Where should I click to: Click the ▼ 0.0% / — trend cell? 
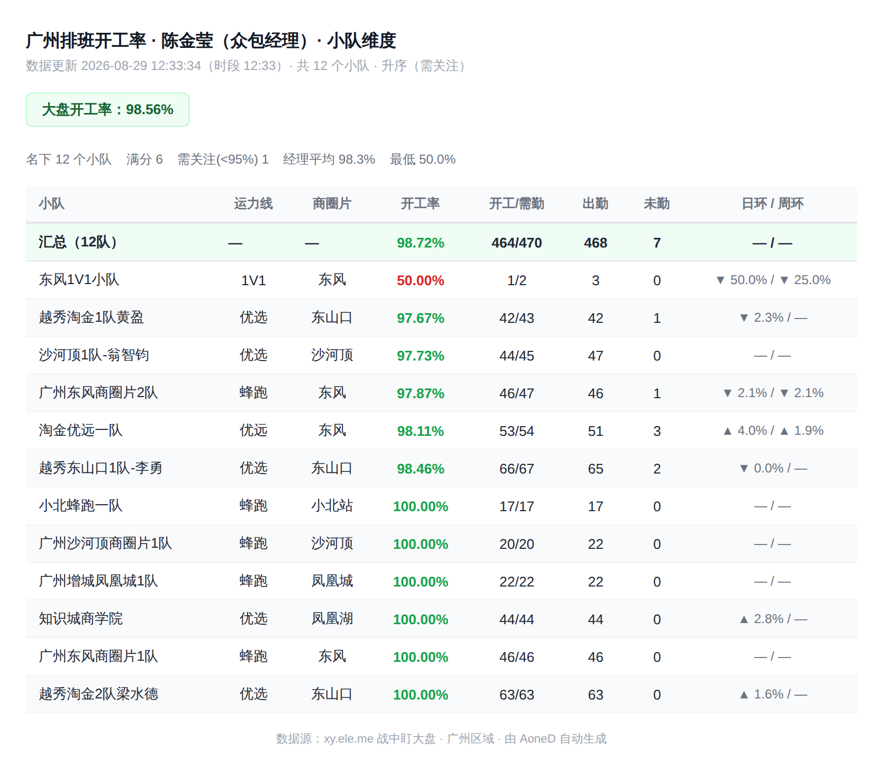[x=773, y=468]
